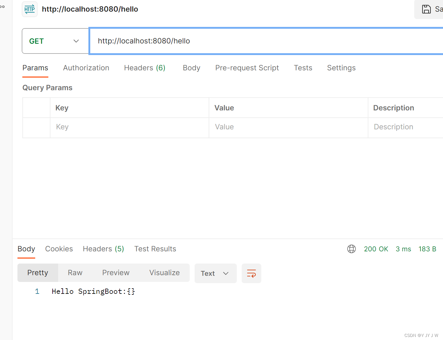443x340 pixels.
Task: Open the Test Results tab
Action: point(155,249)
